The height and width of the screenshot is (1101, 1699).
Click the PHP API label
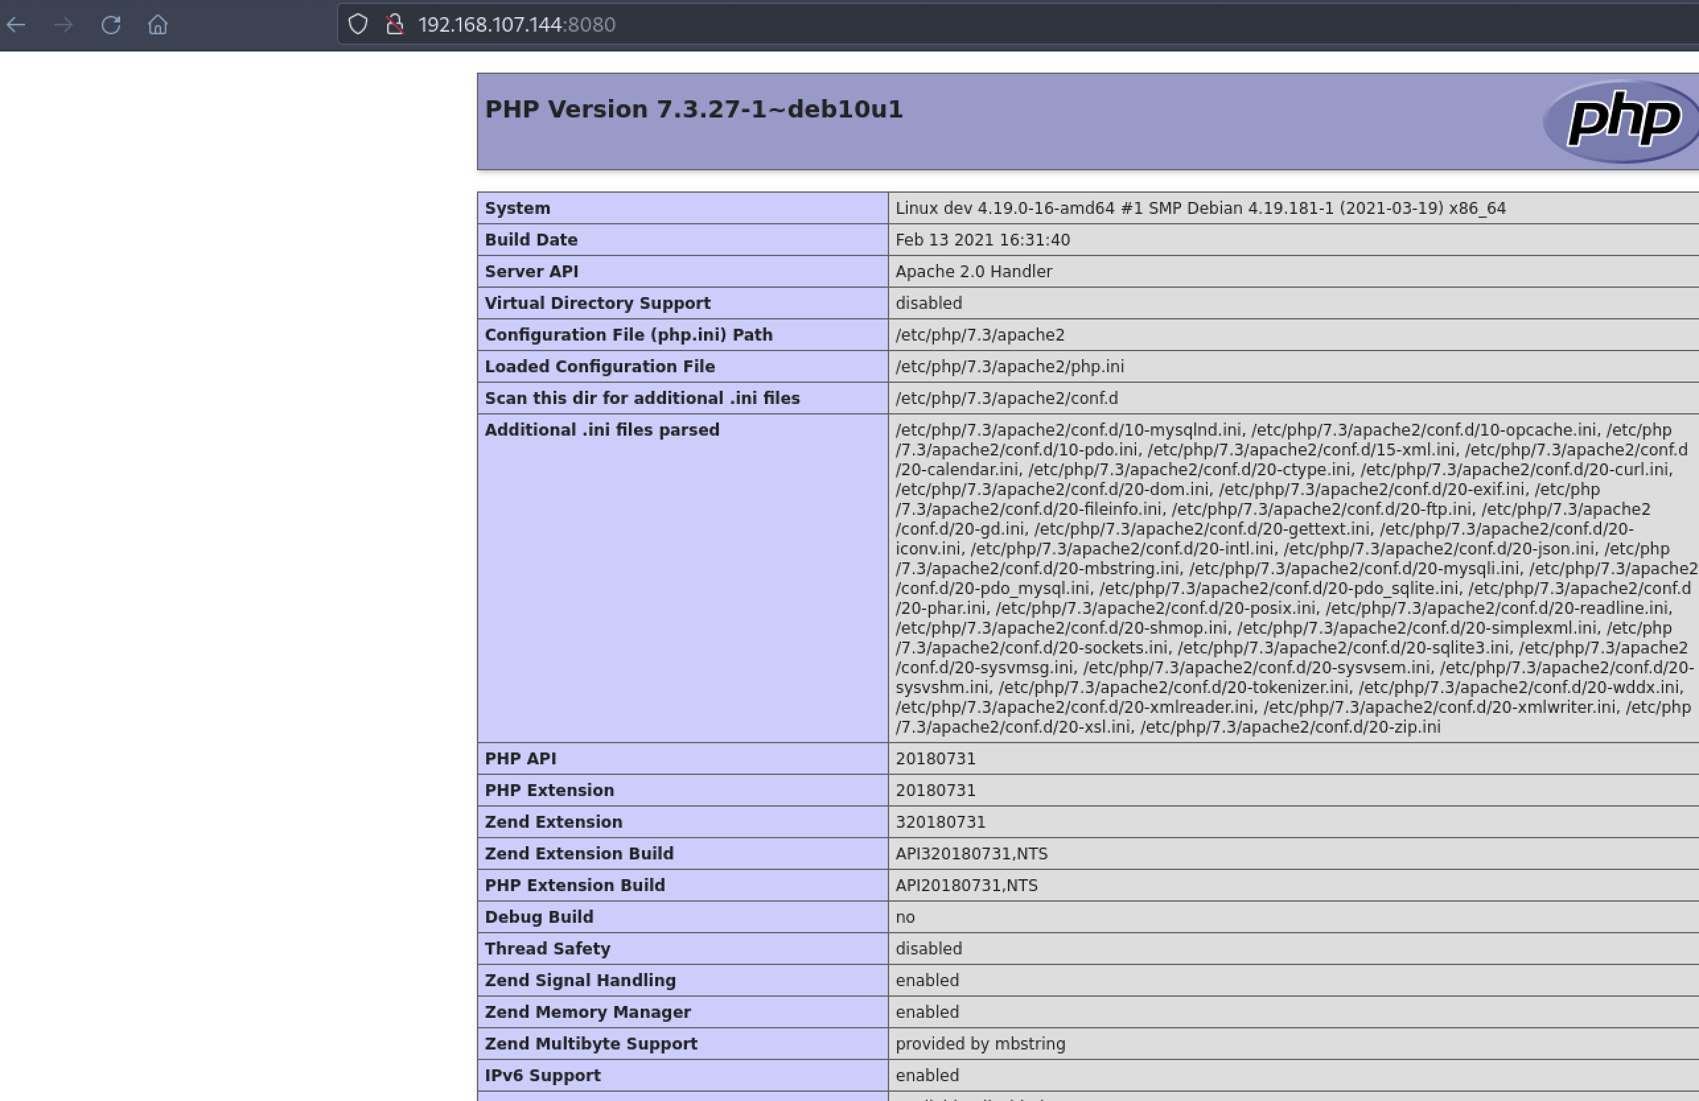pos(521,759)
